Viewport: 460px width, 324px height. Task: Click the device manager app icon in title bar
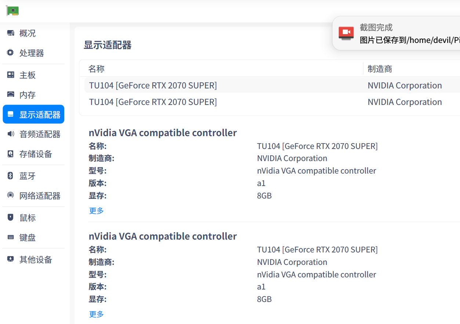click(12, 11)
